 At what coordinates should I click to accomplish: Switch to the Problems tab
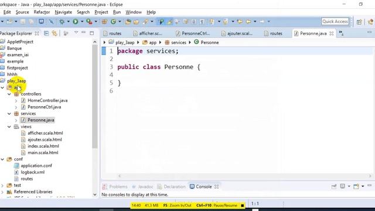coord(115,186)
